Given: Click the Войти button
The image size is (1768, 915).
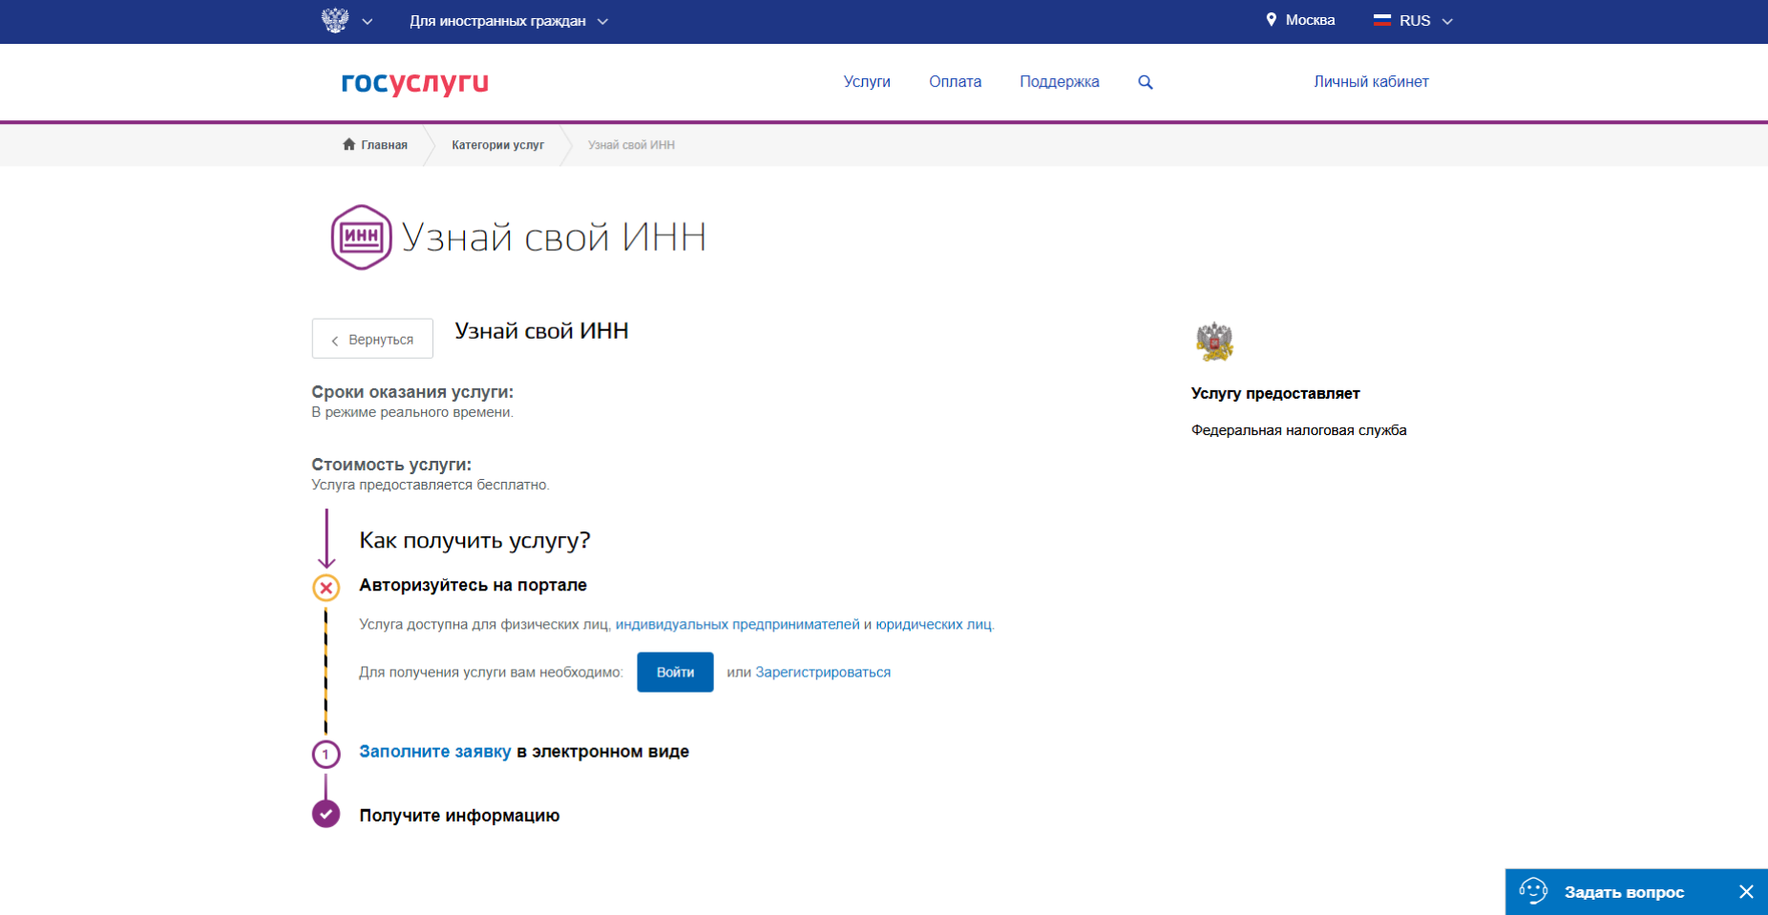Looking at the screenshot, I should [675, 672].
